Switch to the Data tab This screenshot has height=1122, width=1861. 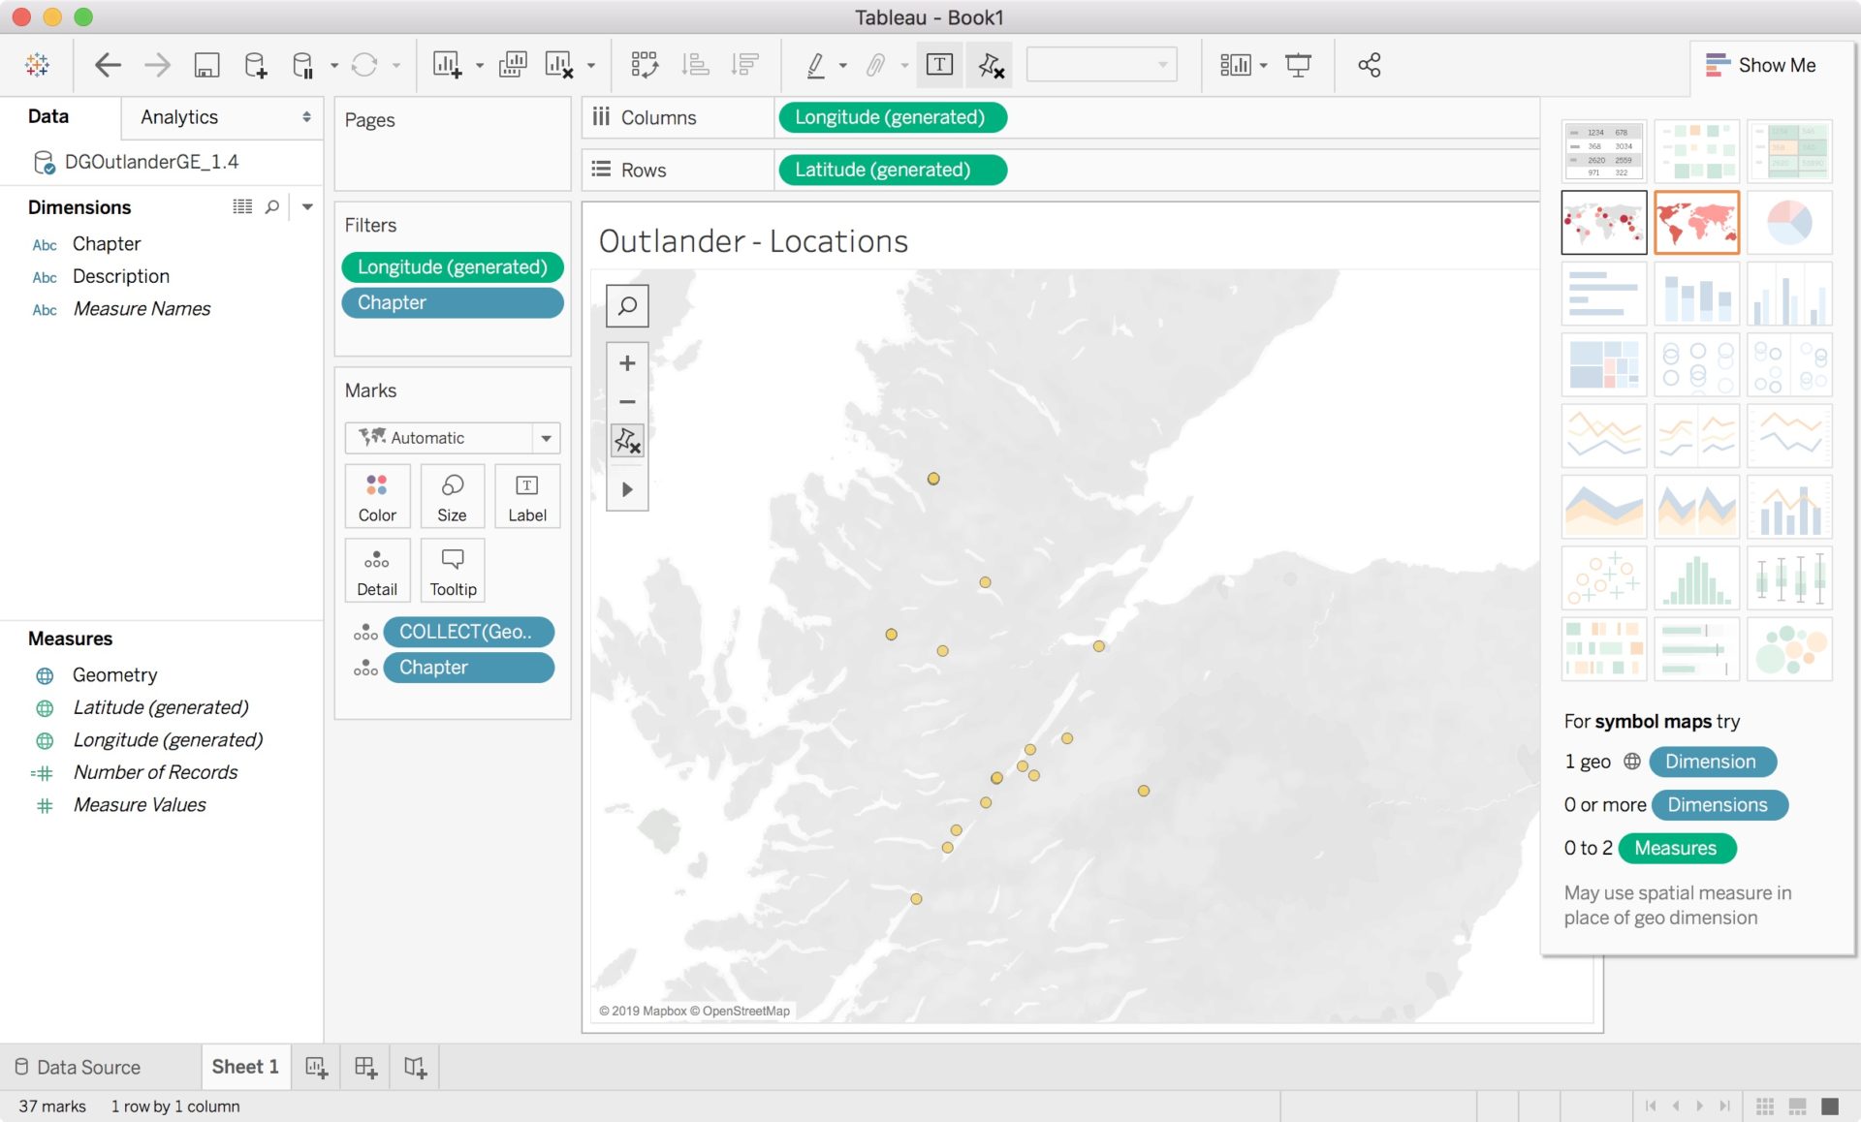click(48, 116)
